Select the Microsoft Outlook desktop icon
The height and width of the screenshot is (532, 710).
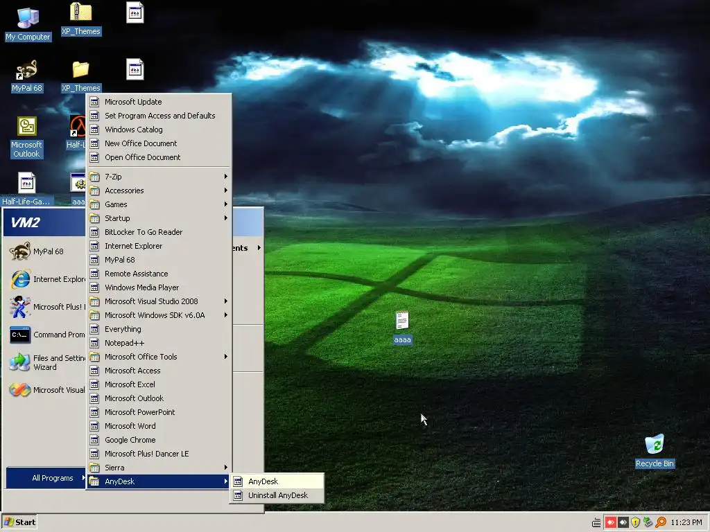click(27, 137)
